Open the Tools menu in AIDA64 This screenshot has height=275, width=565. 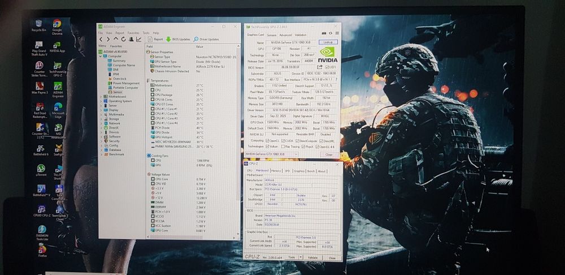[x=146, y=33]
